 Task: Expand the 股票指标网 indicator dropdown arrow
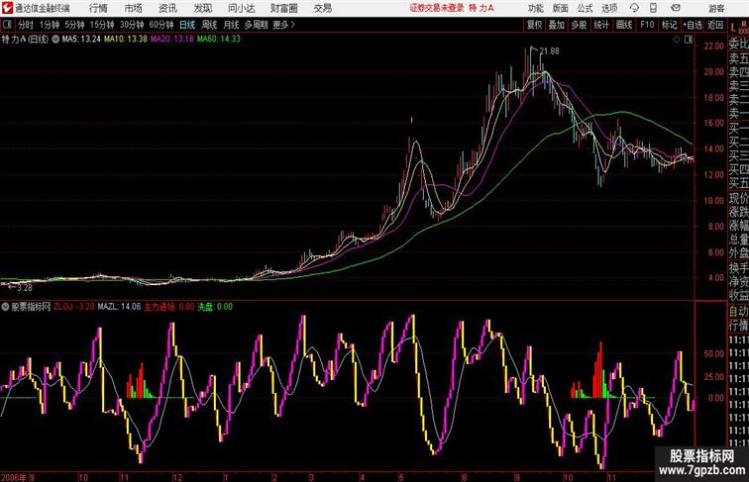(x=5, y=307)
